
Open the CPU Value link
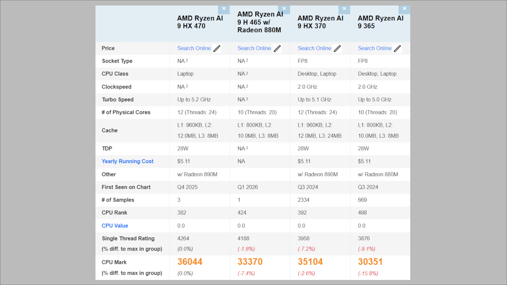(114, 225)
